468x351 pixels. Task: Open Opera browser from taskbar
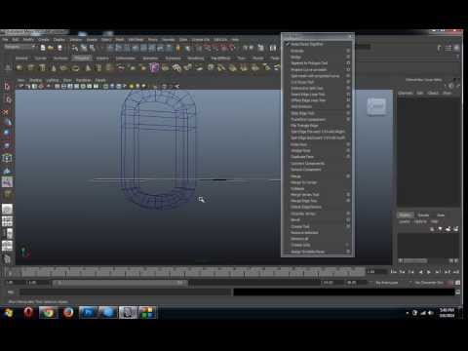[x=28, y=313]
